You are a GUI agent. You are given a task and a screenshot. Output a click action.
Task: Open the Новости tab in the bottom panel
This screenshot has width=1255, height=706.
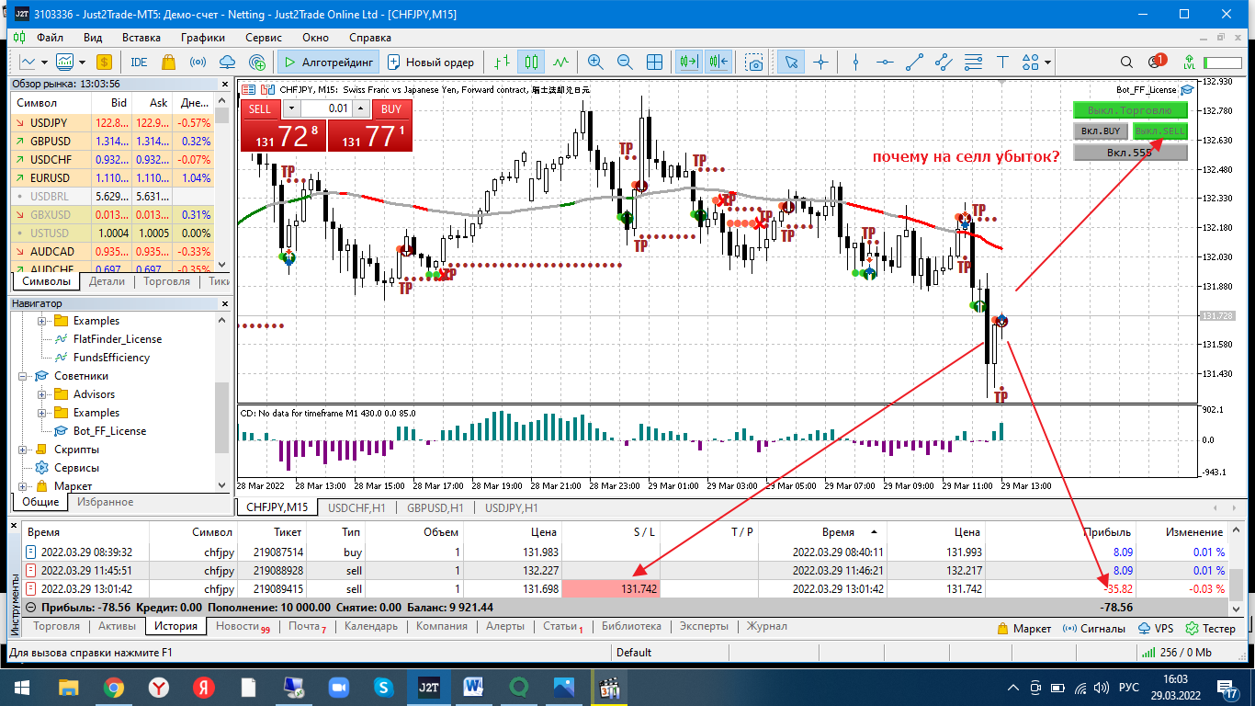click(x=243, y=627)
